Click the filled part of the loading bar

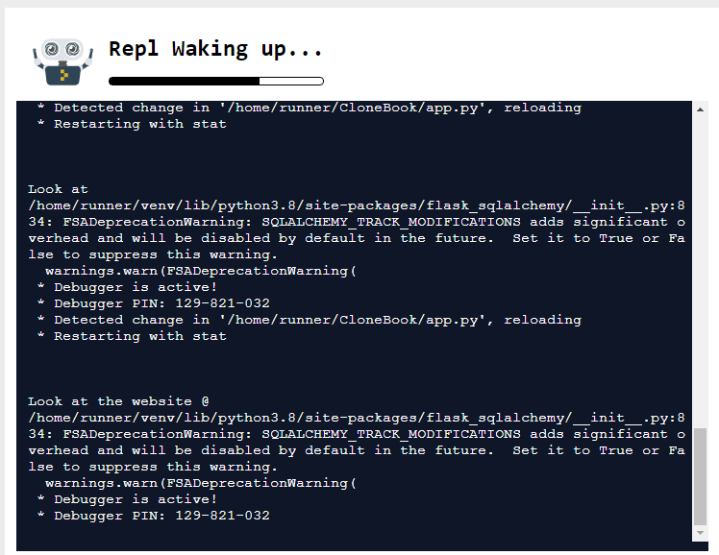(184, 81)
